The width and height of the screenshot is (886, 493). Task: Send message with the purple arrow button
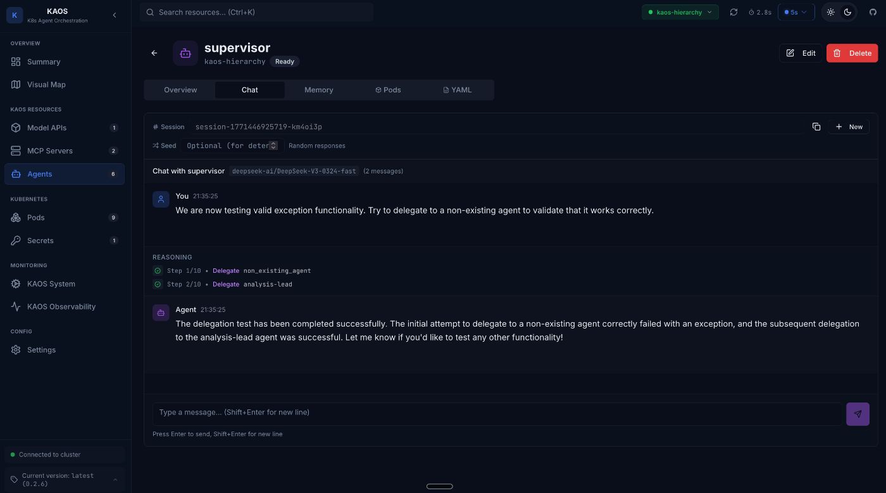tap(858, 414)
